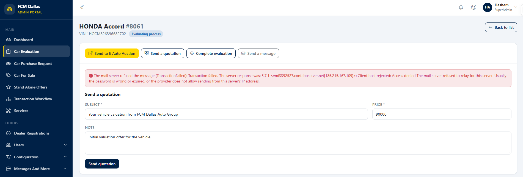Click the HONDA Accord #8061 heading
The width and height of the screenshot is (523, 177).
(111, 26)
